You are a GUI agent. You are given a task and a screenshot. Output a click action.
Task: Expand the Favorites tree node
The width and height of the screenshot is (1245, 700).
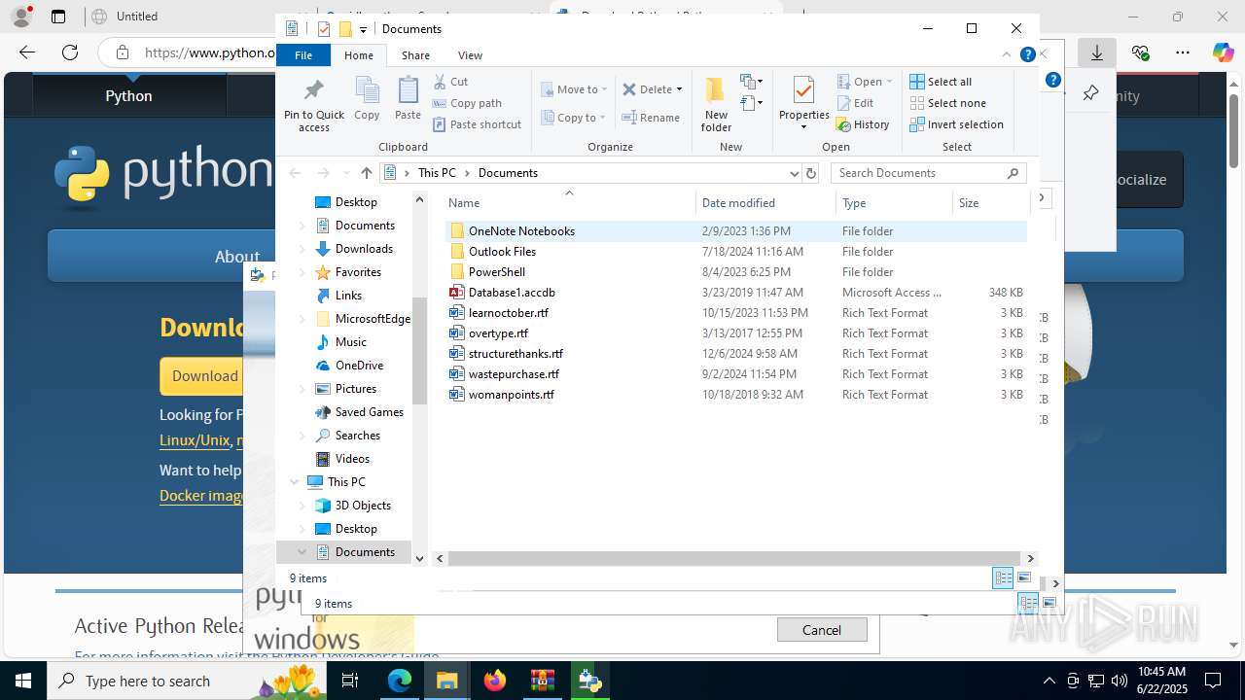point(302,272)
